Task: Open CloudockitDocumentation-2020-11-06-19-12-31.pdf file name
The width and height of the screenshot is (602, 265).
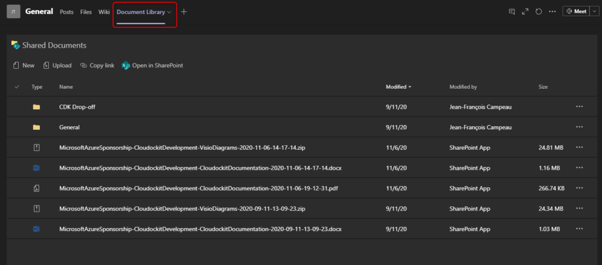Action: [199, 188]
